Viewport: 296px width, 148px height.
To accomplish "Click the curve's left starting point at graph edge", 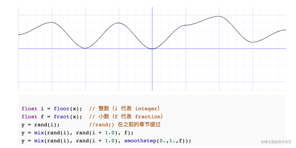I will 19,34.
